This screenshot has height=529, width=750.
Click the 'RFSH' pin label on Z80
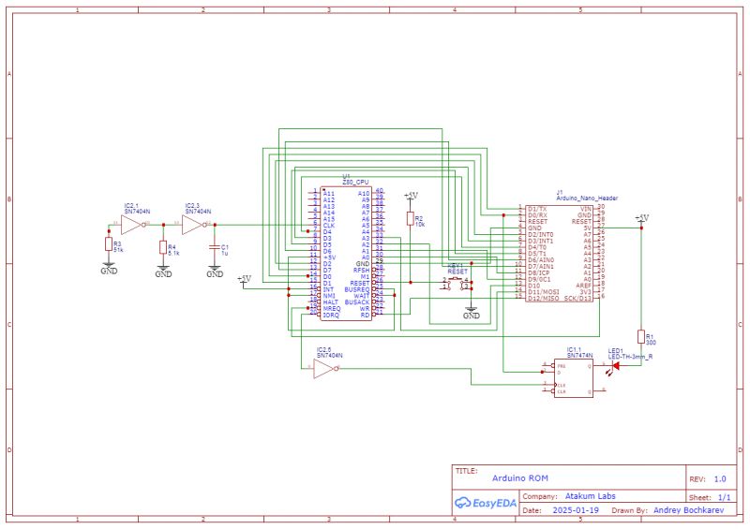361,270
